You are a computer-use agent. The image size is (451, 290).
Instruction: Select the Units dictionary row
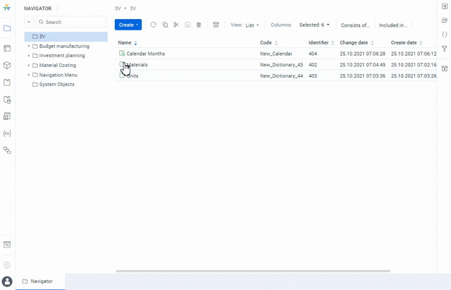[276, 75]
